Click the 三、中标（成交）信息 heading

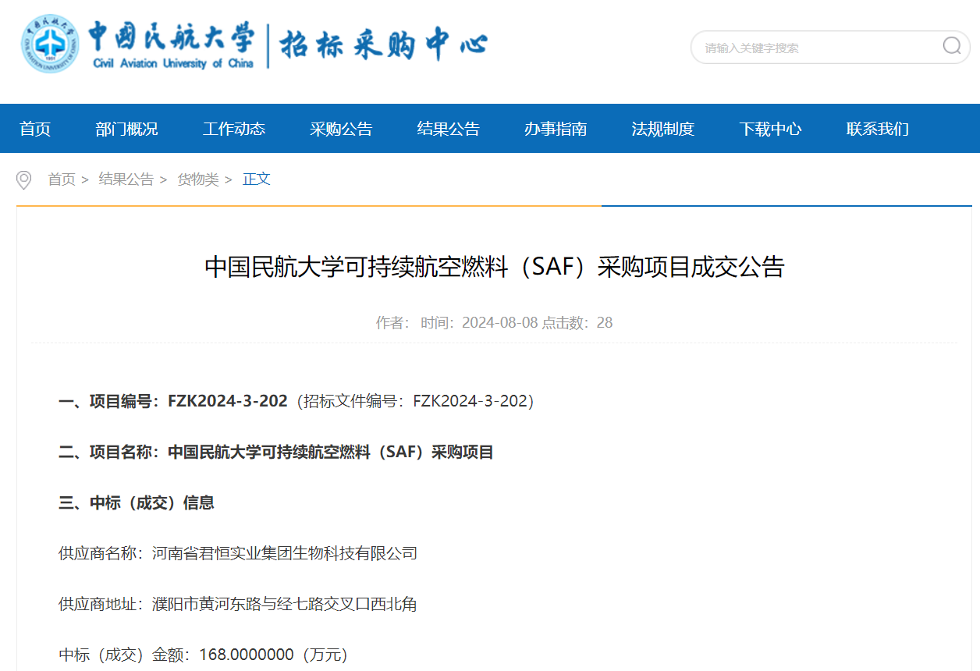[137, 503]
